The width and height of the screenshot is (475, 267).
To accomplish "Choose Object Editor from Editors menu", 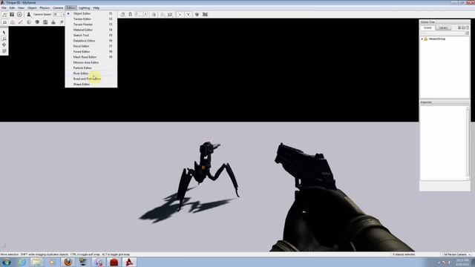I will pos(91,13).
